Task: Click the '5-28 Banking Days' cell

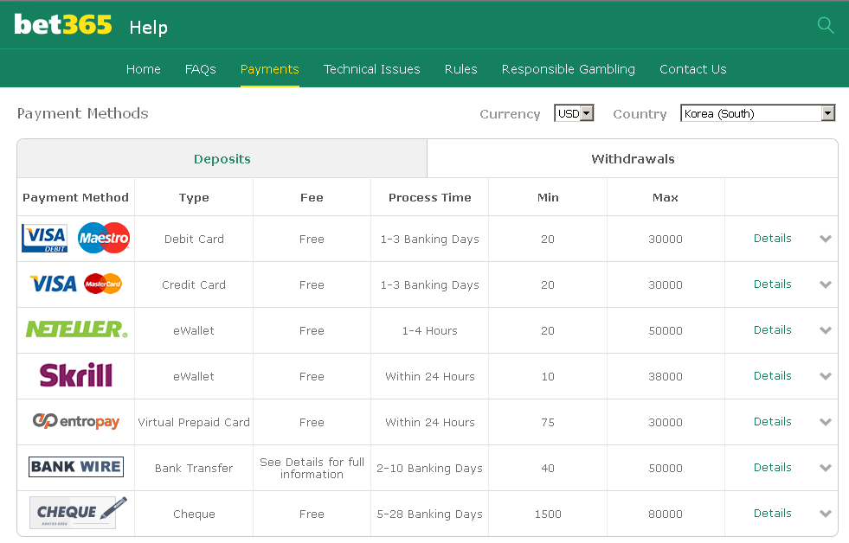Action: tap(430, 514)
